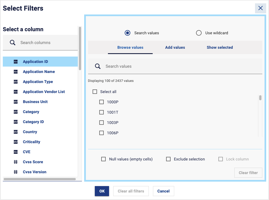
Task: Focus the Search values input field
Action: (x=175, y=66)
